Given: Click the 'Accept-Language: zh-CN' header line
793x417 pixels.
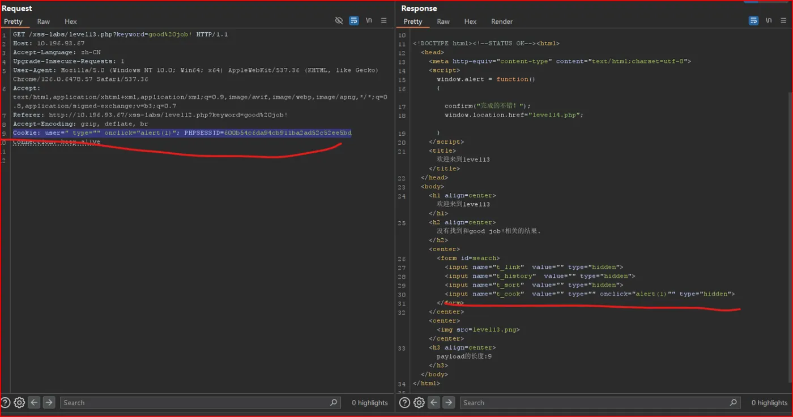Looking at the screenshot, I should 57,52.
